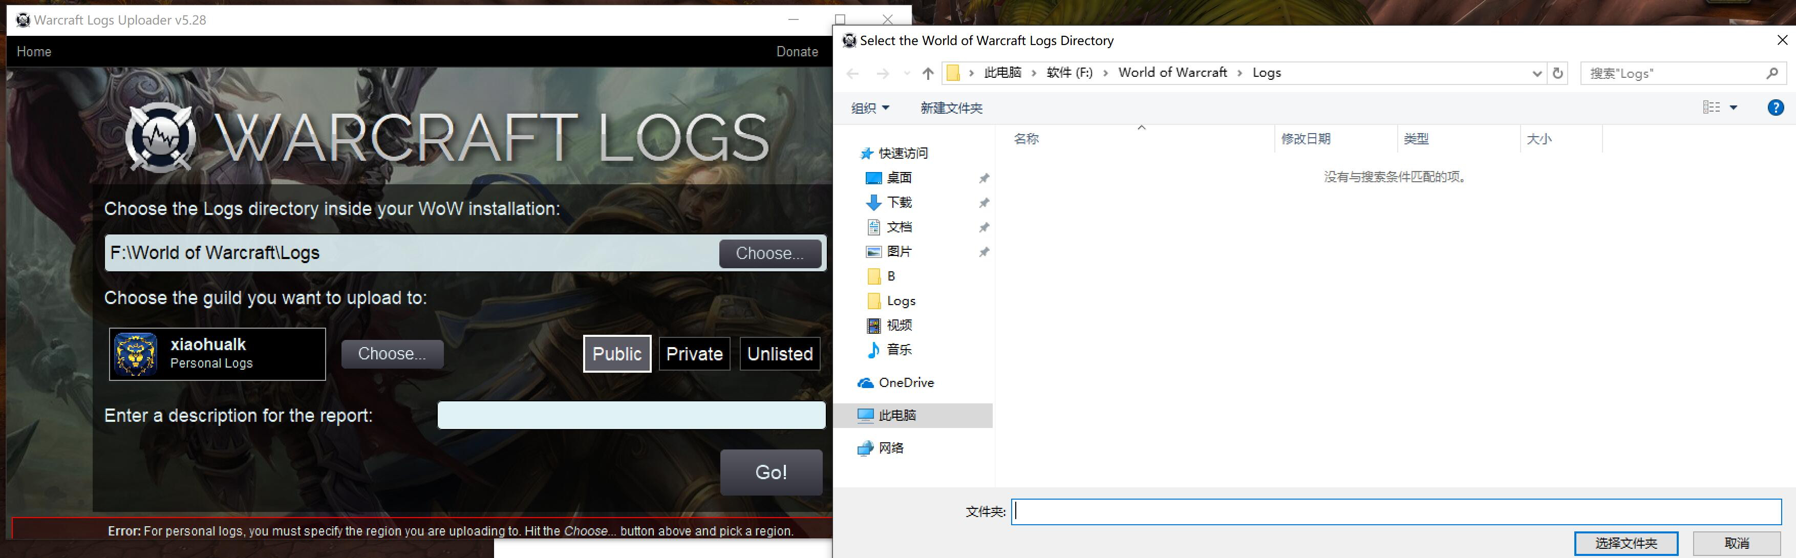
Task: Click the navigate-up arrow icon
Action: pyautogui.click(x=927, y=73)
